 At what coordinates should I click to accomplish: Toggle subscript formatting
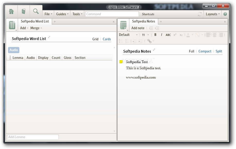tap(181, 35)
